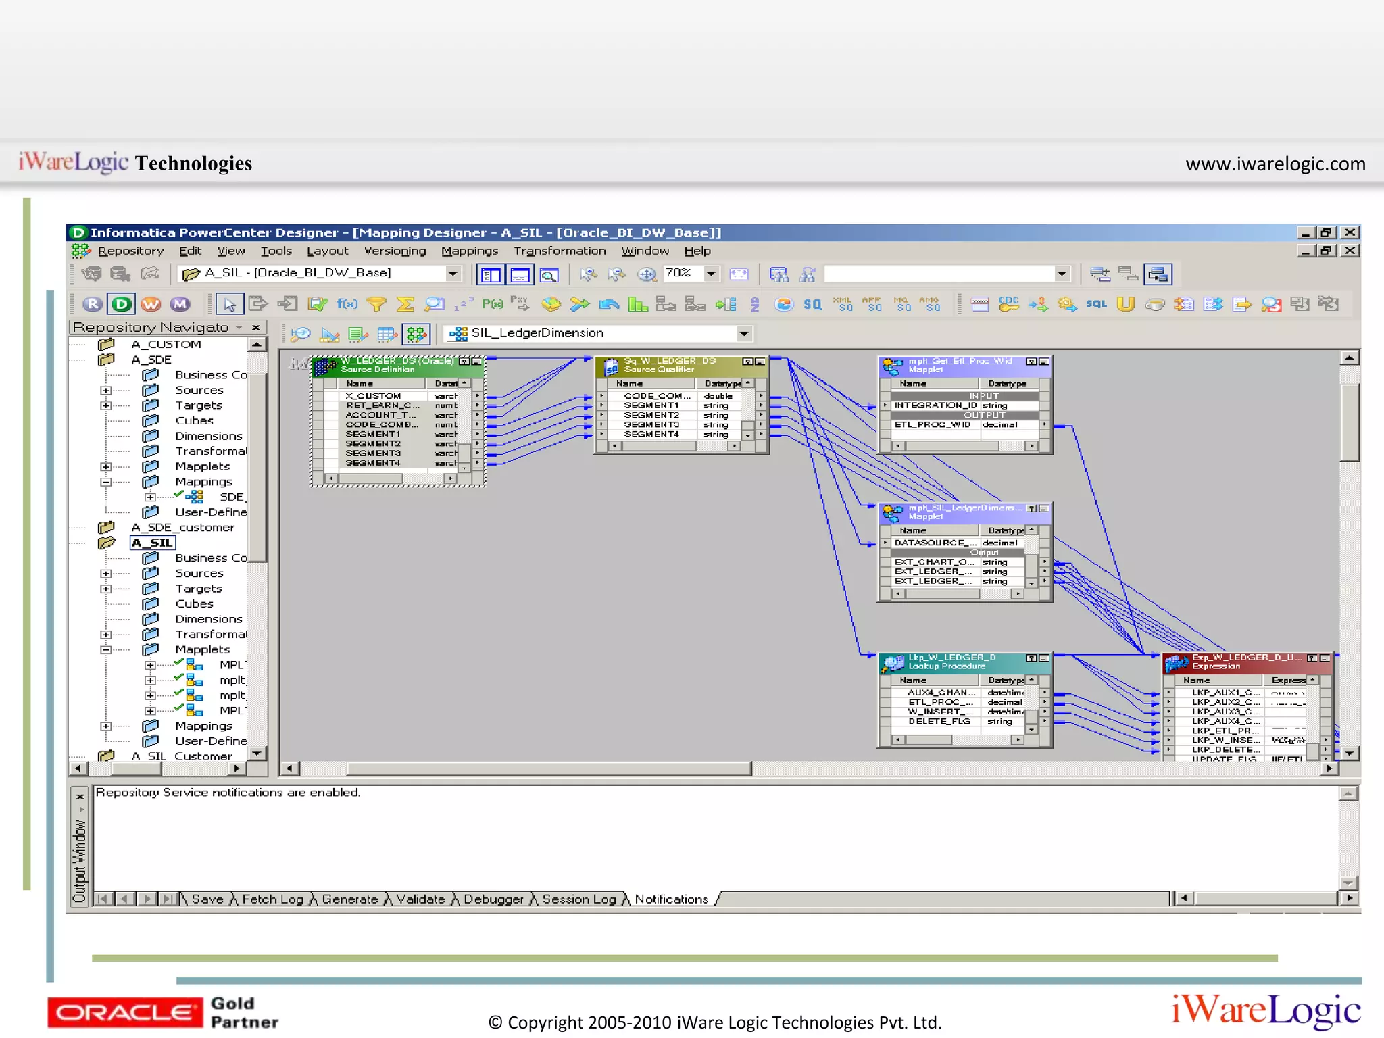Select the pointer arrow tool
Viewport: 1384px width, 1038px height.
pyautogui.click(x=229, y=305)
